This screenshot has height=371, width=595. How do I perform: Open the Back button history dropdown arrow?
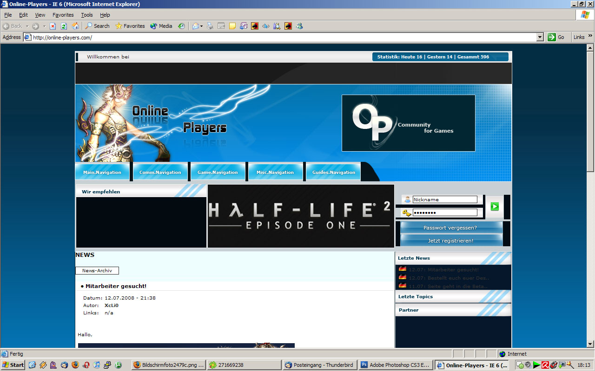(27, 26)
